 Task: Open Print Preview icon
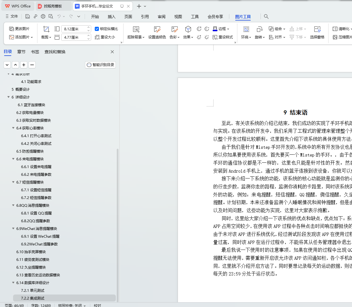[x=51, y=16]
